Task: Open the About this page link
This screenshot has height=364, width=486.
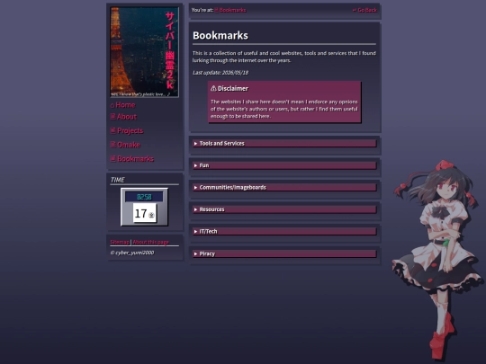Action: (x=150, y=242)
